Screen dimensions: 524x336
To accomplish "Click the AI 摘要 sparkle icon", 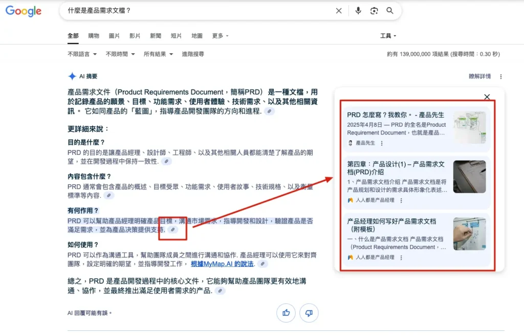I will click(72, 76).
